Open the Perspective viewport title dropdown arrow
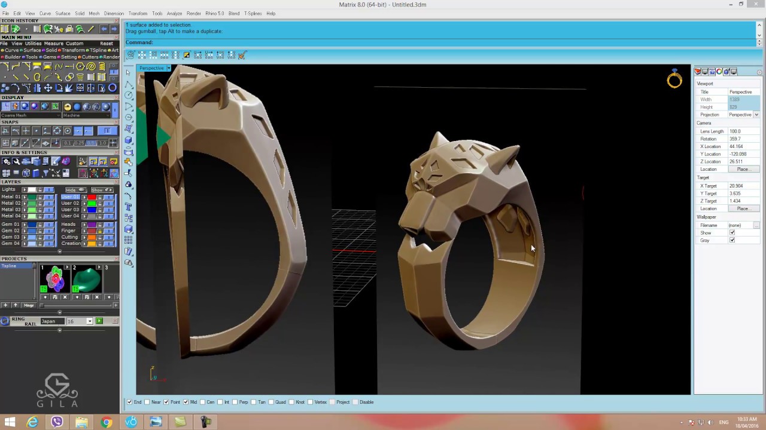This screenshot has width=766, height=430. pyautogui.click(x=169, y=68)
